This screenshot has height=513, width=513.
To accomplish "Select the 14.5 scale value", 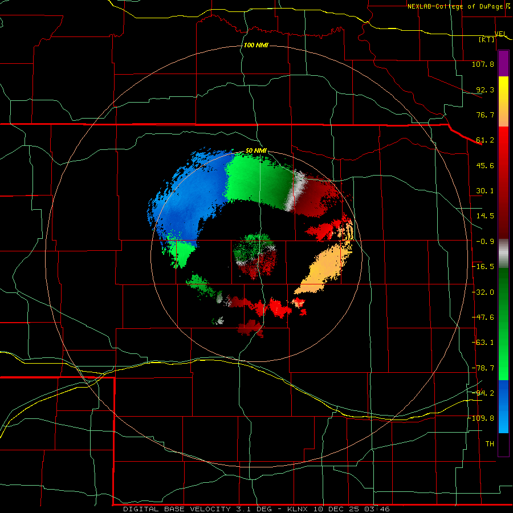I will (x=485, y=216).
